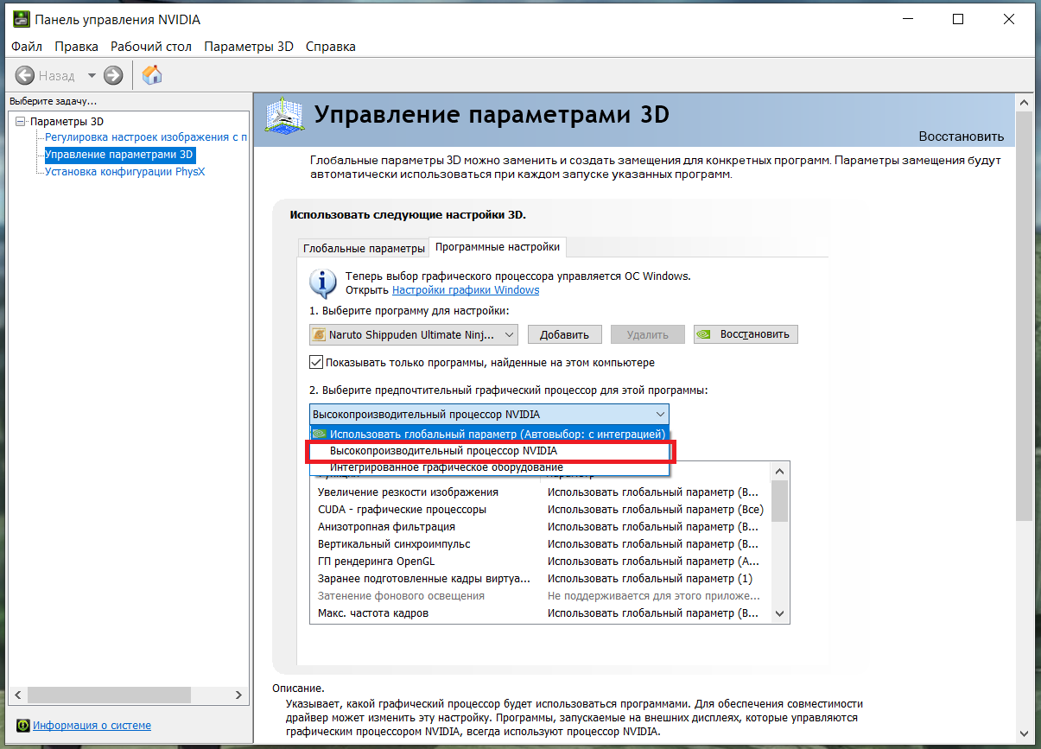This screenshot has height=749, width=1041.
Task: Select 'Анизотропная фильтрация' row
Action: click(x=540, y=526)
